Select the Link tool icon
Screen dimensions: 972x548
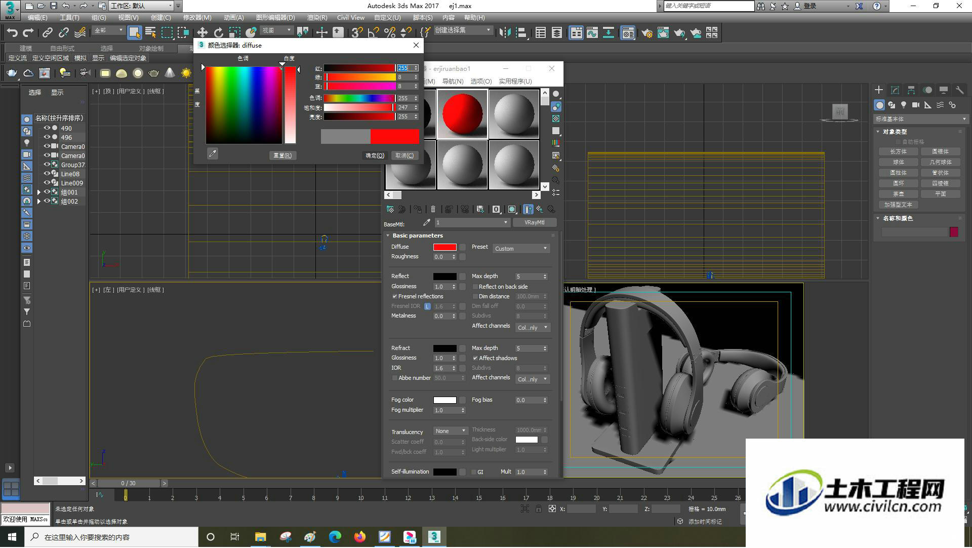point(48,33)
